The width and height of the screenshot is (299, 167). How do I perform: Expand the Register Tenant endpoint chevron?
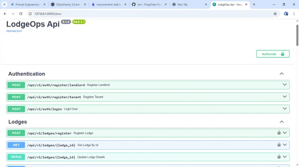click(x=284, y=97)
